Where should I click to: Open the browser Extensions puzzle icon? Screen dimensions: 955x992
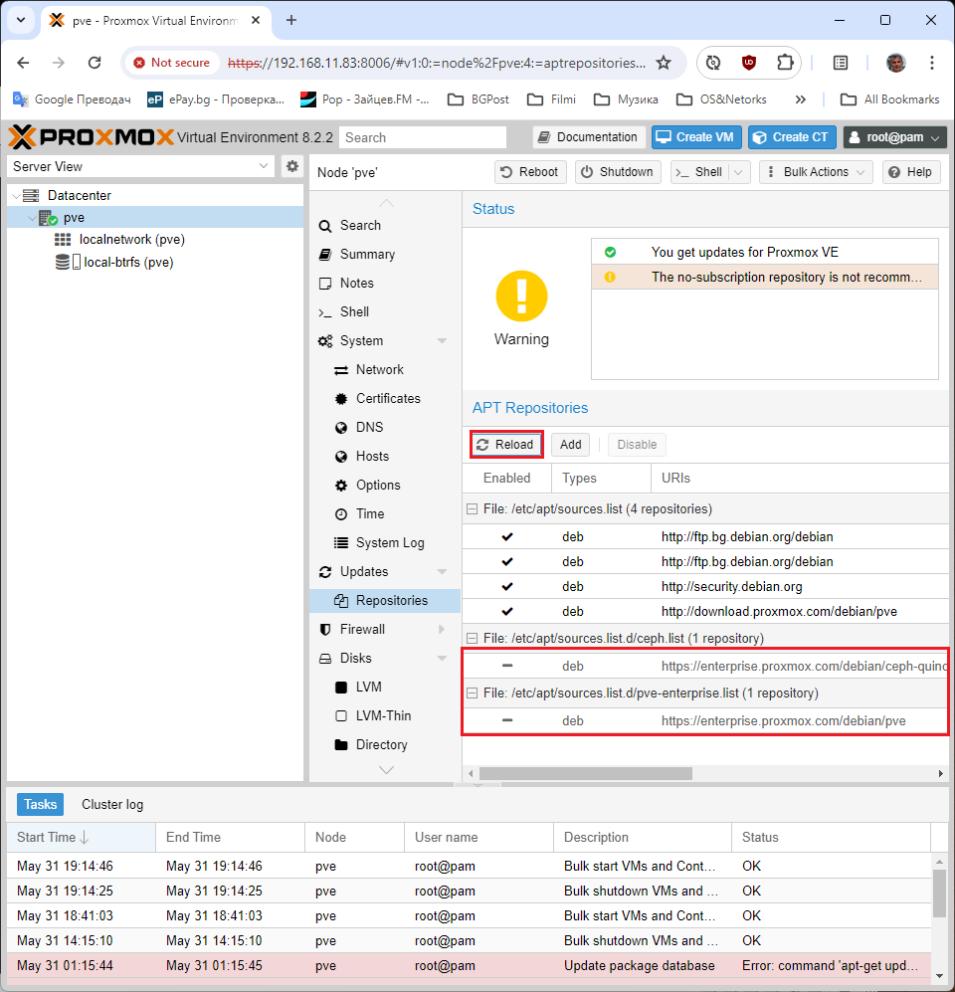(x=785, y=63)
